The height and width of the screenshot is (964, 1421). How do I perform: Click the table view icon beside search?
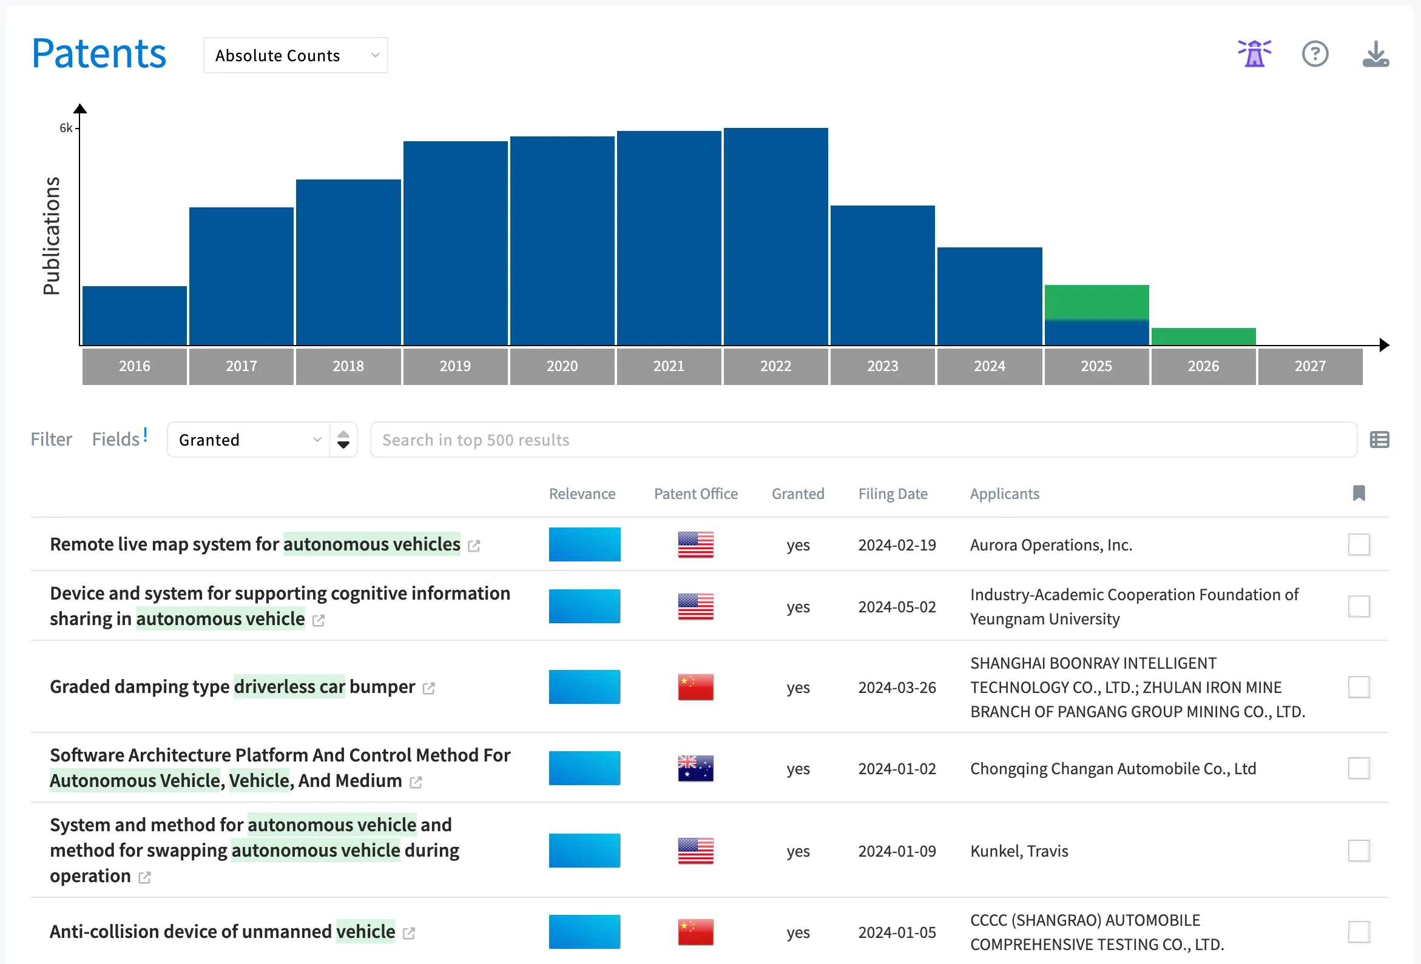[x=1379, y=439]
